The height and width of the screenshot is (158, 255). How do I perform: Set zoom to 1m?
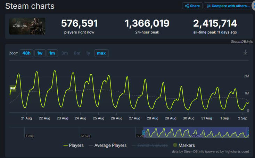coord(52,53)
